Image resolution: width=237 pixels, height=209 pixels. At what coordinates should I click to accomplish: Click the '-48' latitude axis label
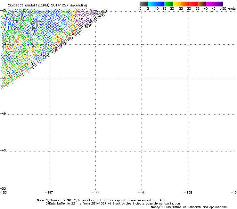click(x=3, y=150)
